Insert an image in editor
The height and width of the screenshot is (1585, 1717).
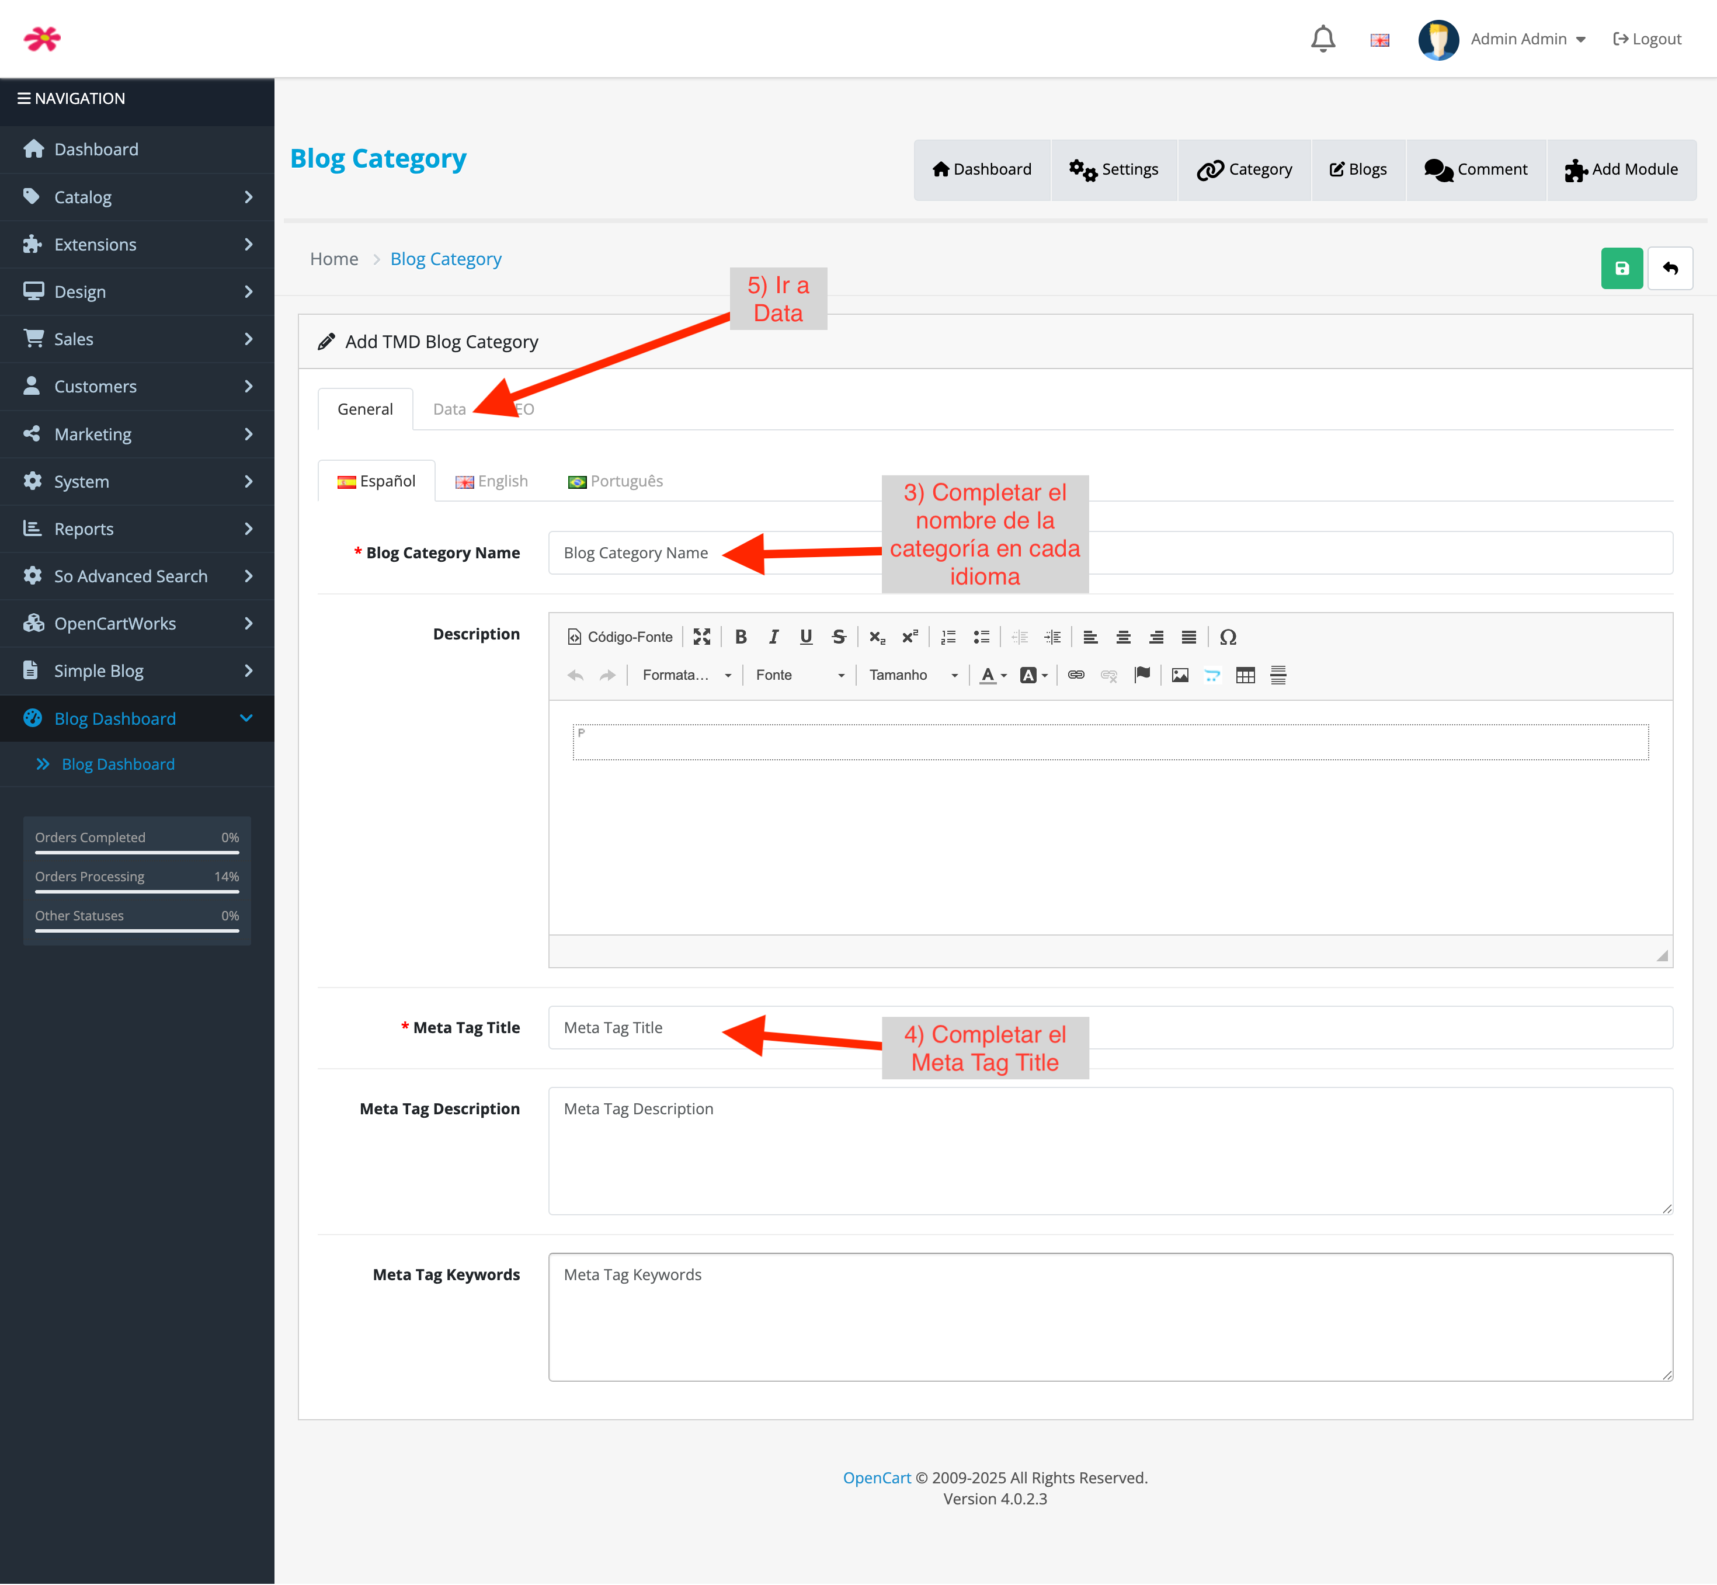click(x=1179, y=675)
